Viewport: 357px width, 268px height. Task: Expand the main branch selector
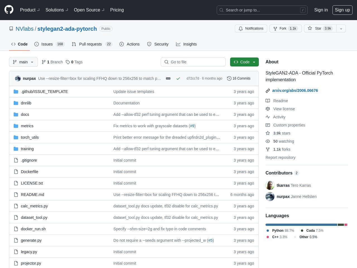coord(23,62)
